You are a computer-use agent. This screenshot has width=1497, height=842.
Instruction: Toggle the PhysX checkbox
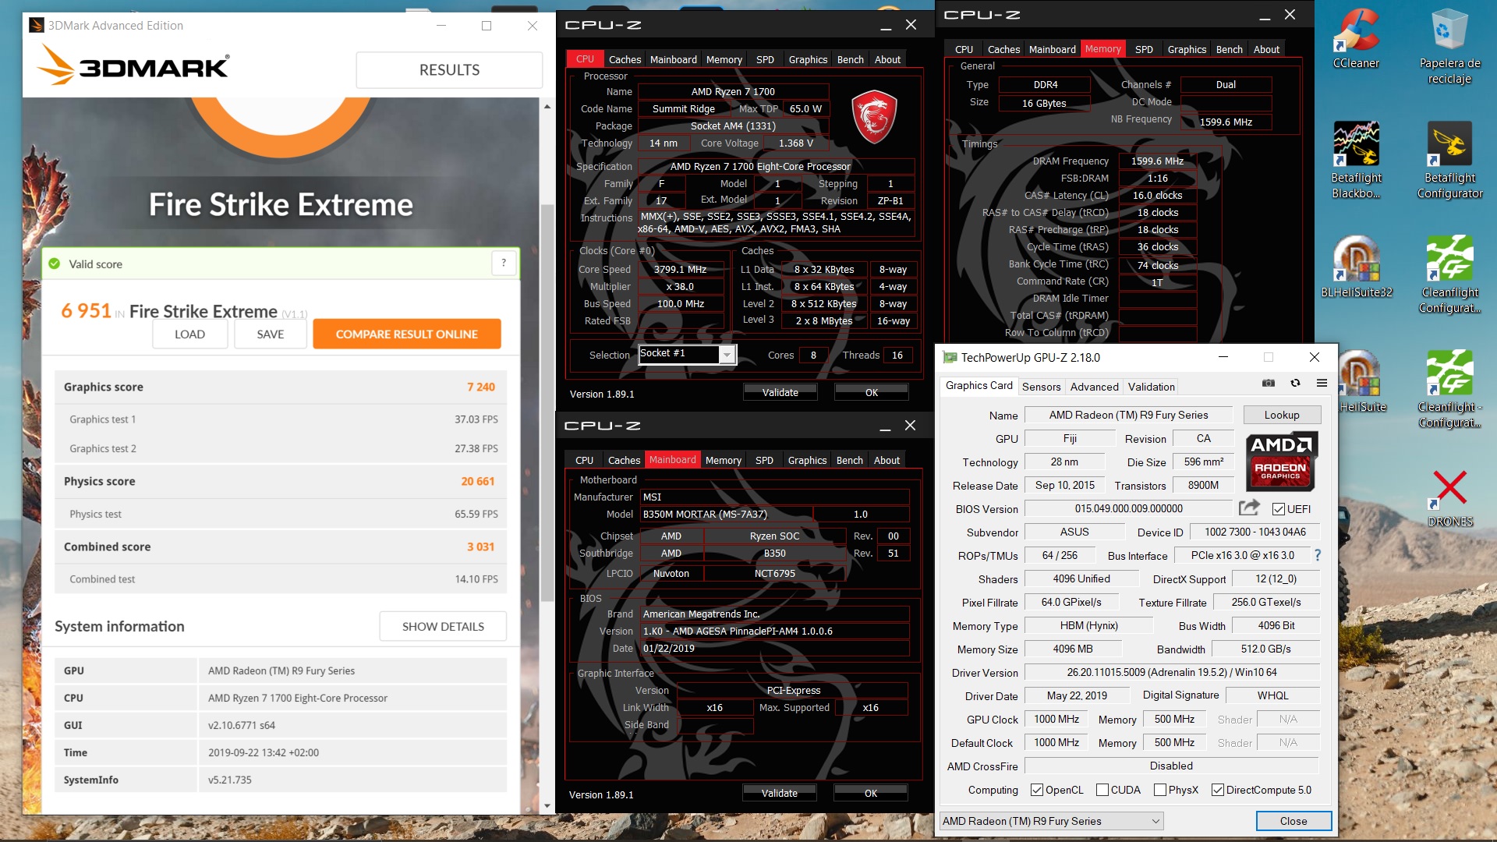tap(1160, 790)
